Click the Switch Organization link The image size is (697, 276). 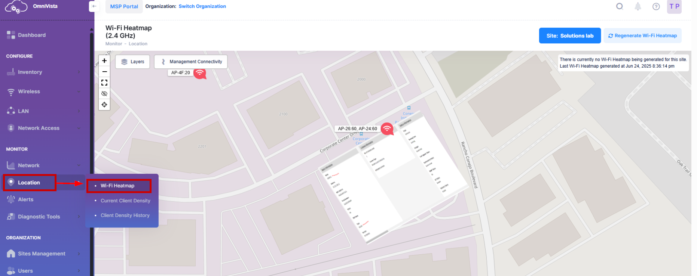tap(202, 6)
